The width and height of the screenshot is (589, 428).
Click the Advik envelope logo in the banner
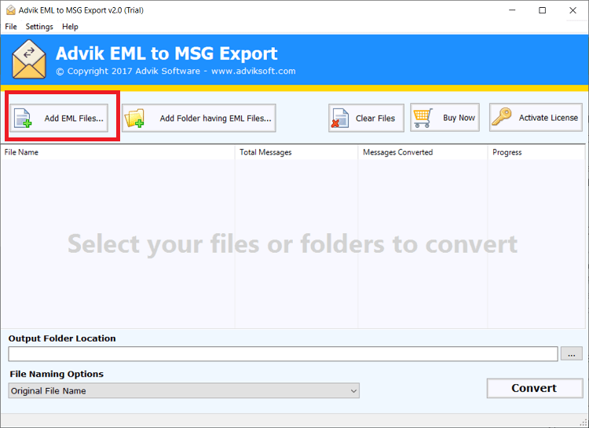point(29,60)
